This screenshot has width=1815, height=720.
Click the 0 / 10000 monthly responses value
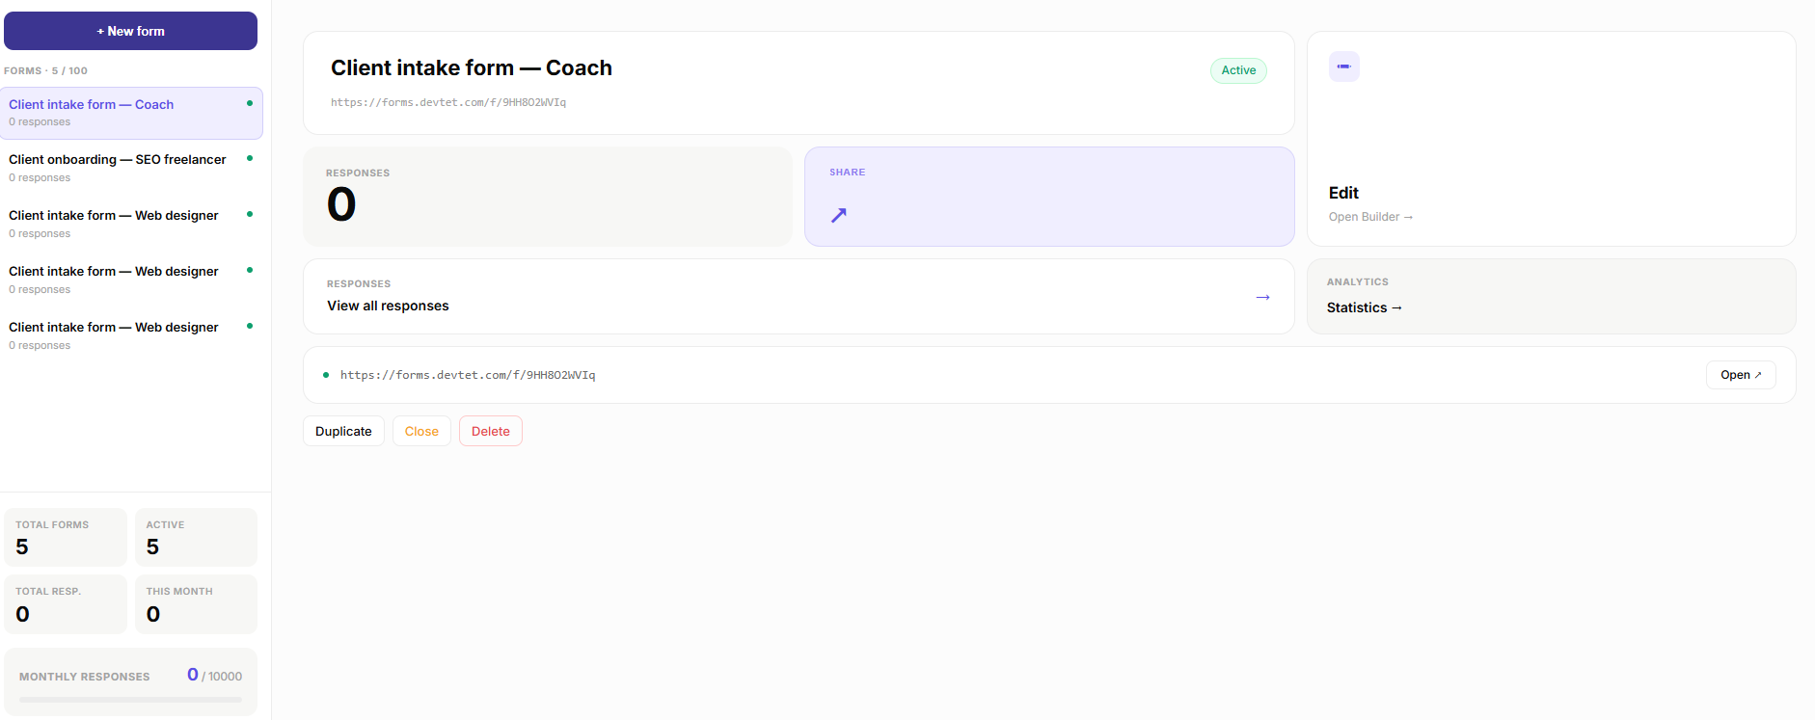coord(214,676)
